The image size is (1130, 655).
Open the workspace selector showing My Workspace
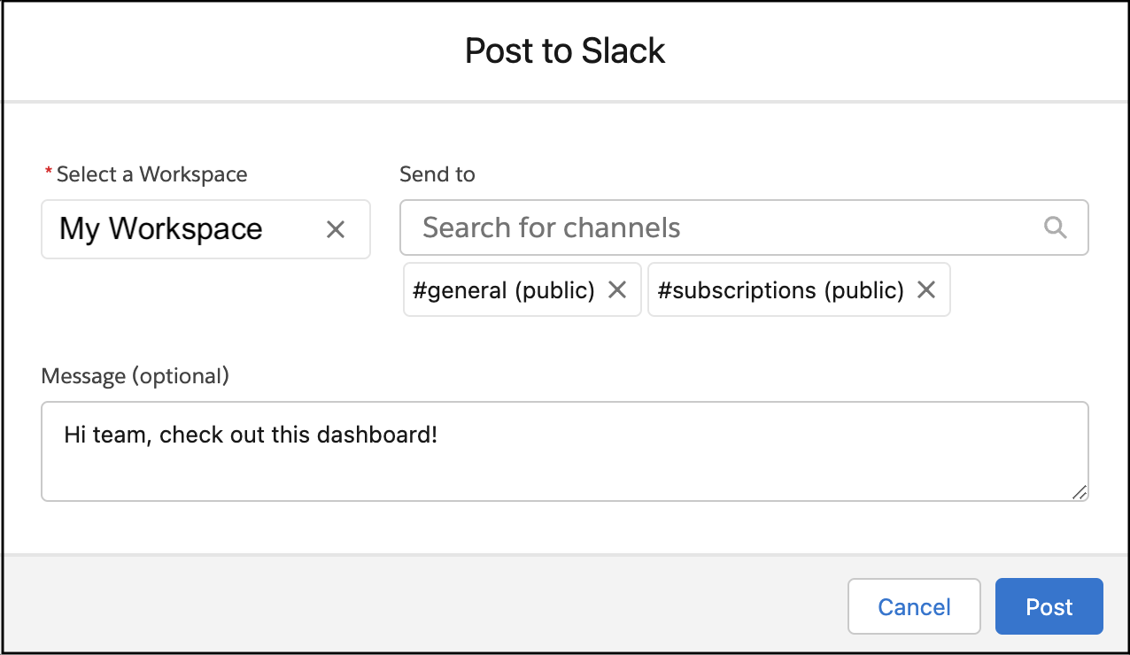point(177,229)
